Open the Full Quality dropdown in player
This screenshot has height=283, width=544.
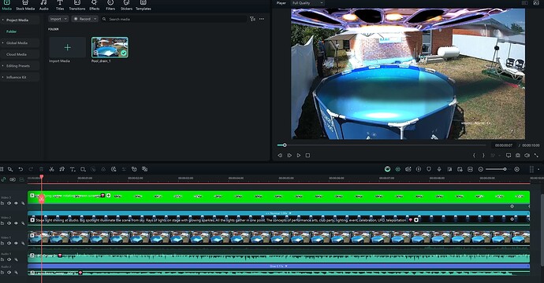(x=307, y=3)
